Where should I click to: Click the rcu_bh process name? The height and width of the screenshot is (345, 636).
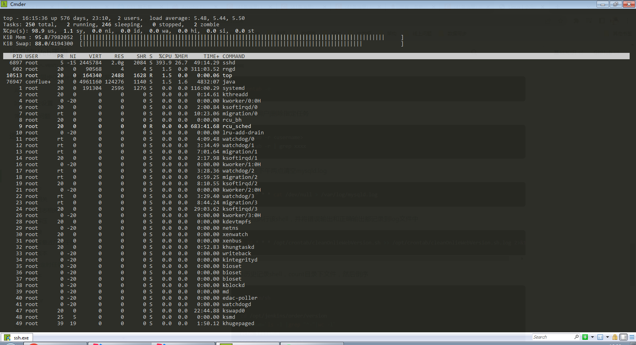point(232,120)
